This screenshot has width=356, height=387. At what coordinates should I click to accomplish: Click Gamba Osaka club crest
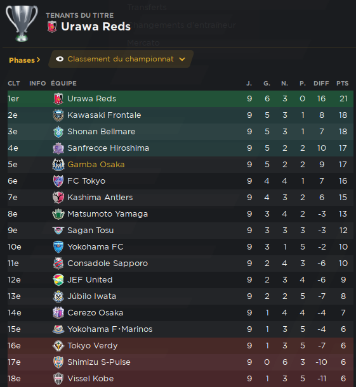pyautogui.click(x=58, y=165)
